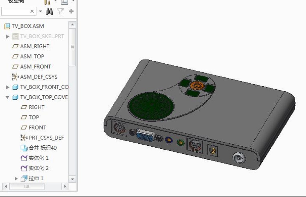
Task: Click the plus add icon
Action: click(x=71, y=11)
